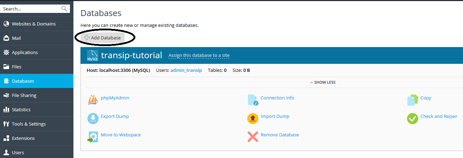Click the Extensions blocks icon in sidebar

coord(6,138)
